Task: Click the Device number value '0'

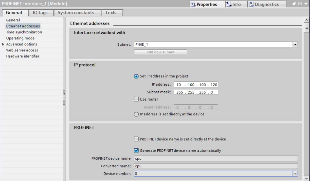Action: (136, 174)
